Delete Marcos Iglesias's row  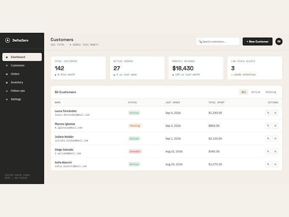[275, 126]
